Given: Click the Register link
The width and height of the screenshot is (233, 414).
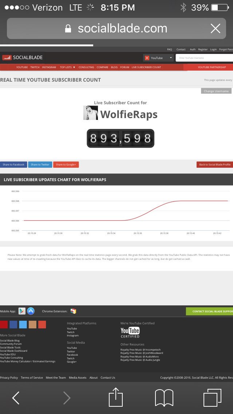Looking at the screenshot, I should coord(203,49).
